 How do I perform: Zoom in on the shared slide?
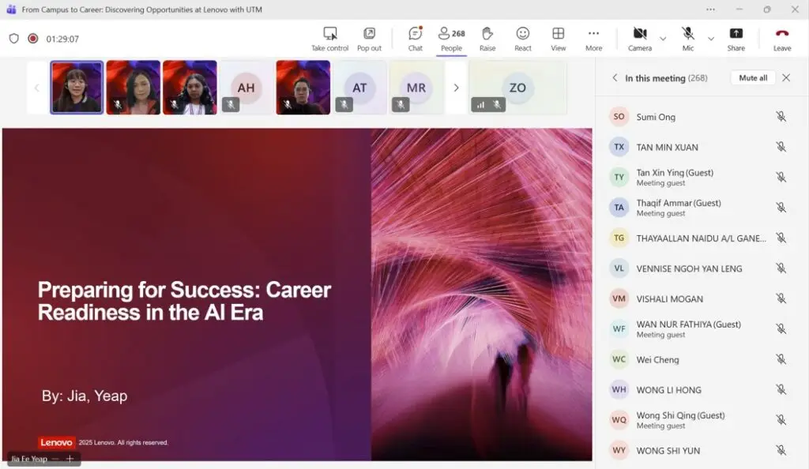coord(70,459)
